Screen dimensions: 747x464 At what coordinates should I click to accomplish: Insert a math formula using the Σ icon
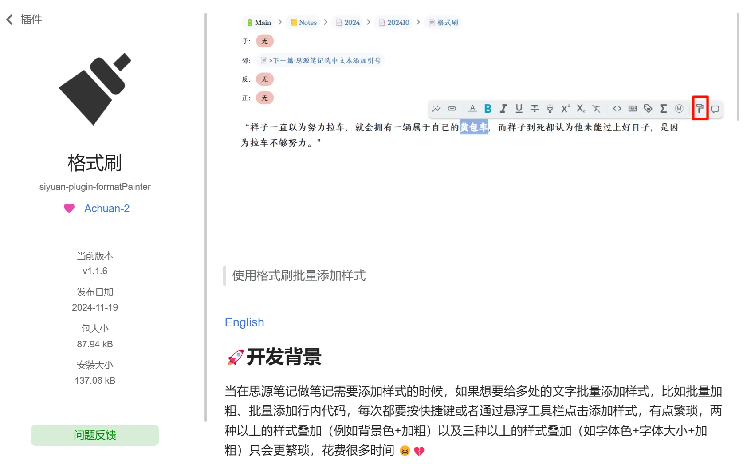(664, 108)
